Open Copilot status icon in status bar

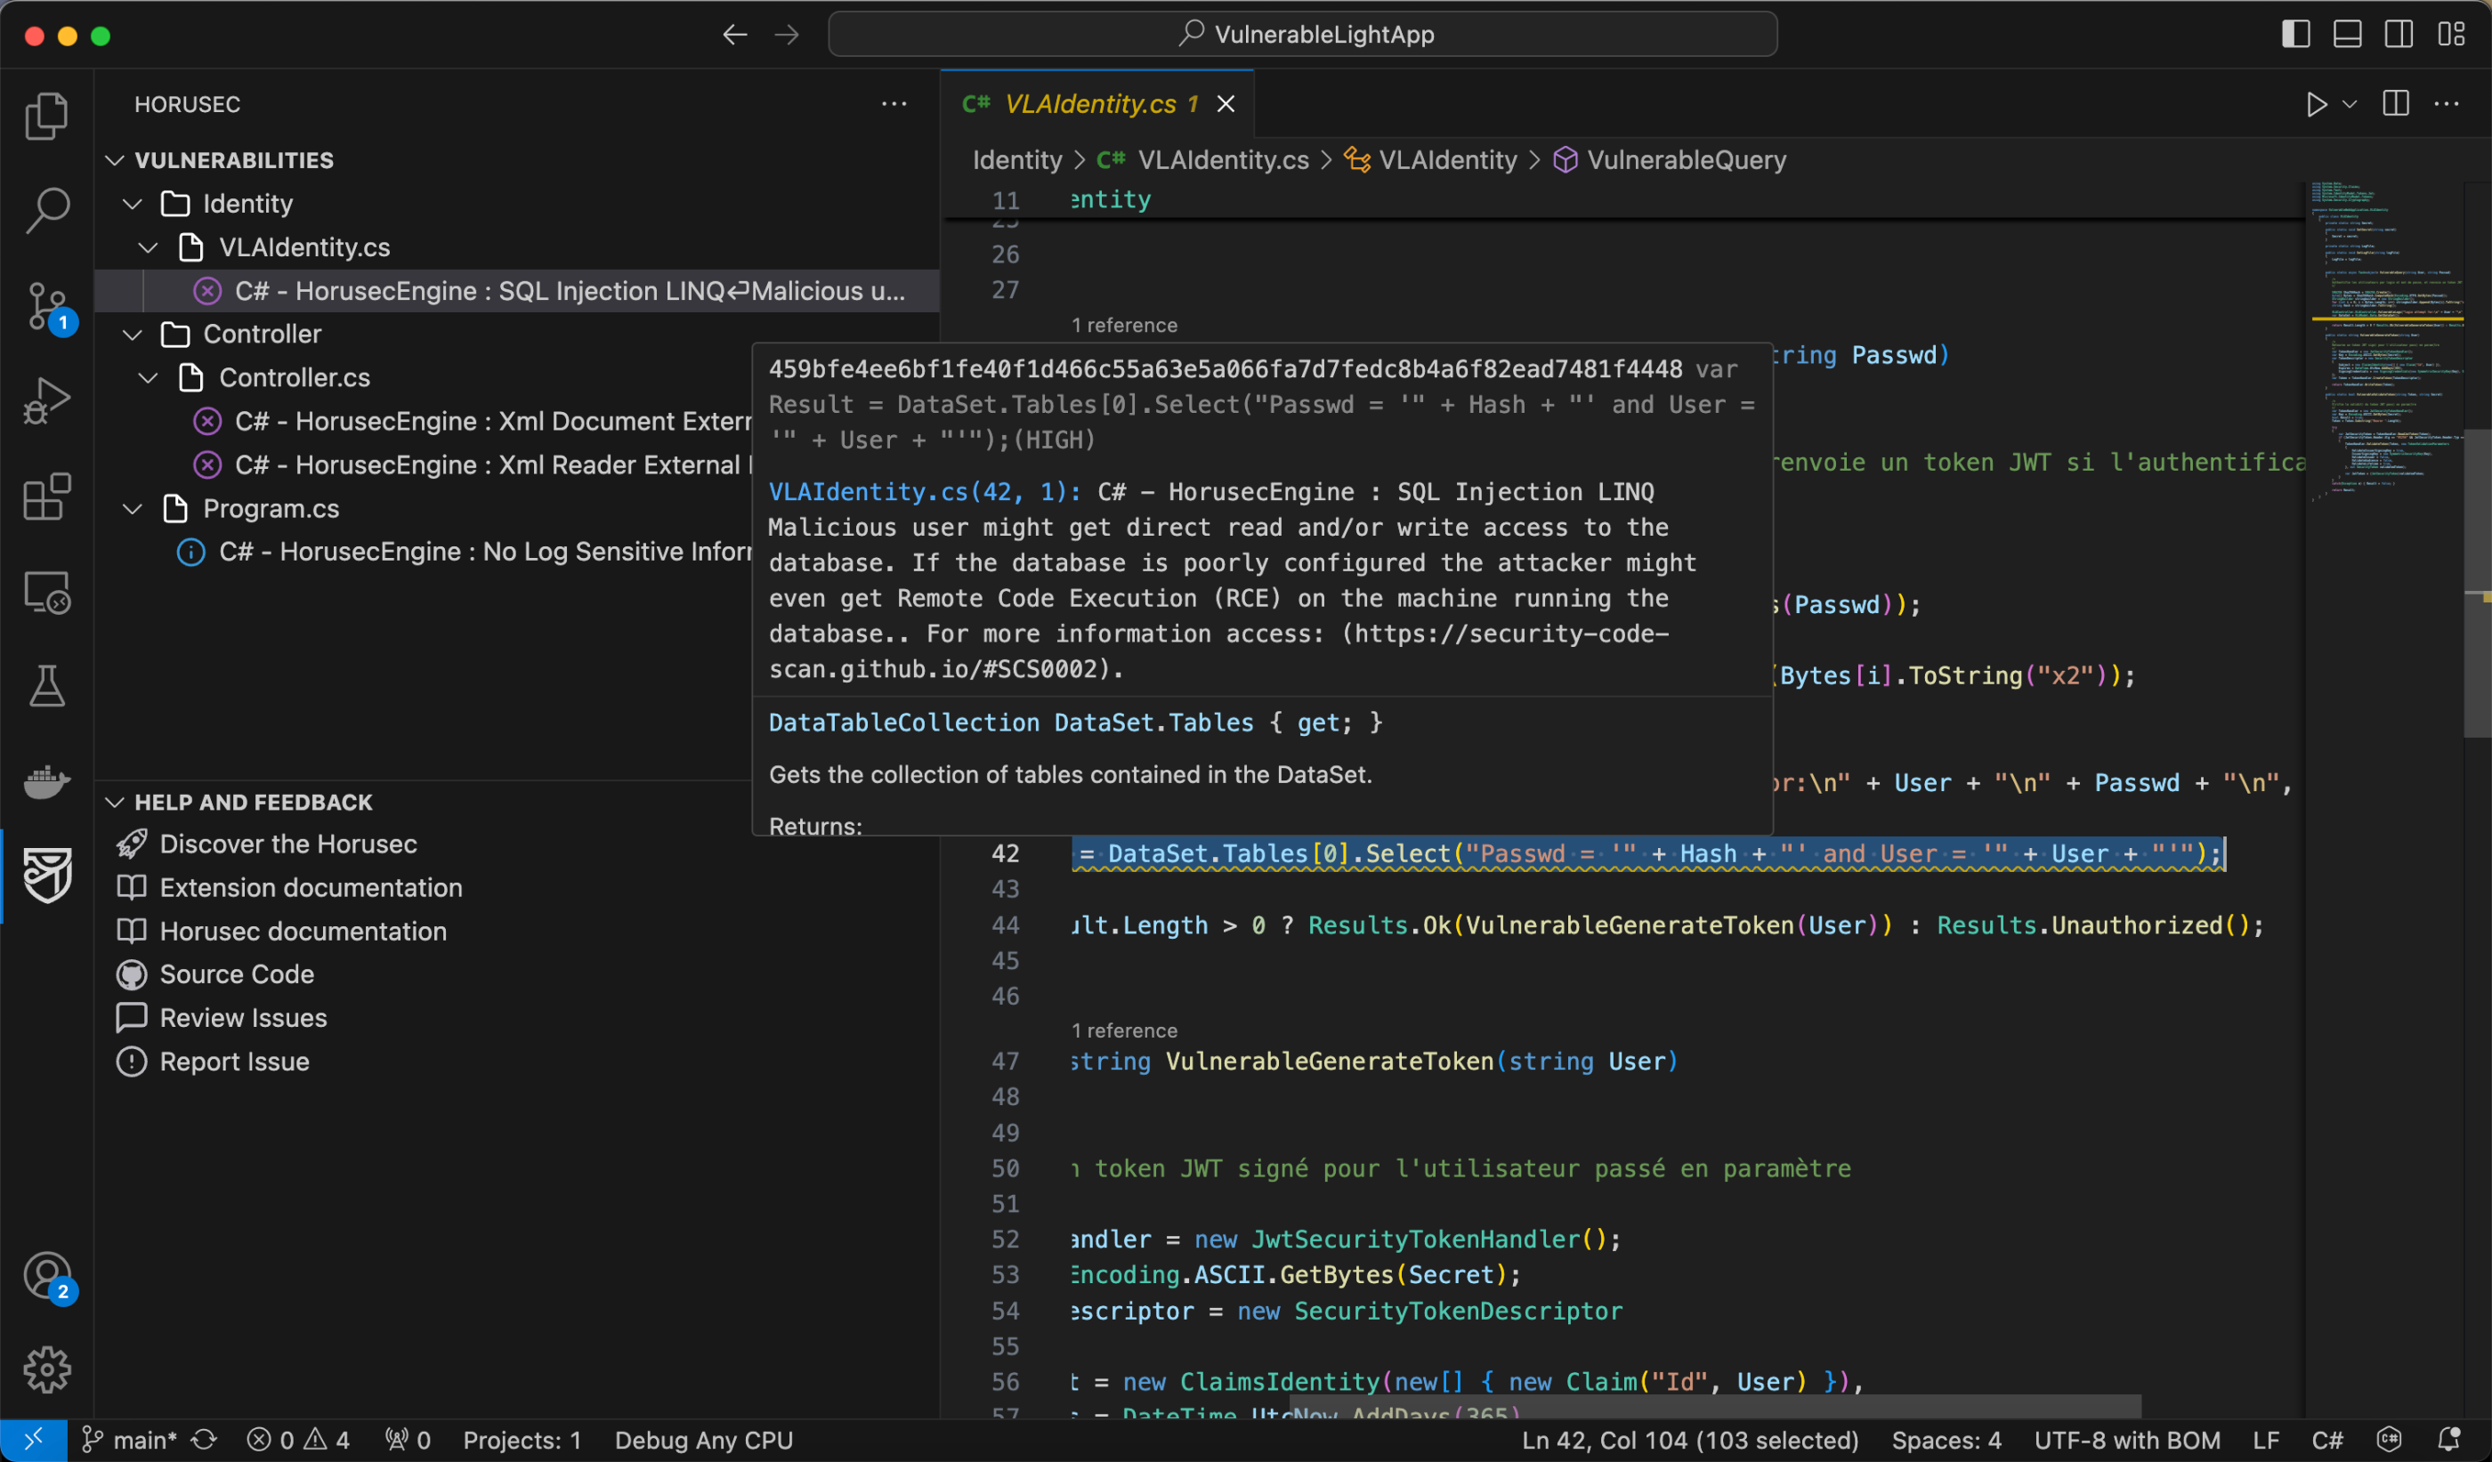[2389, 1441]
